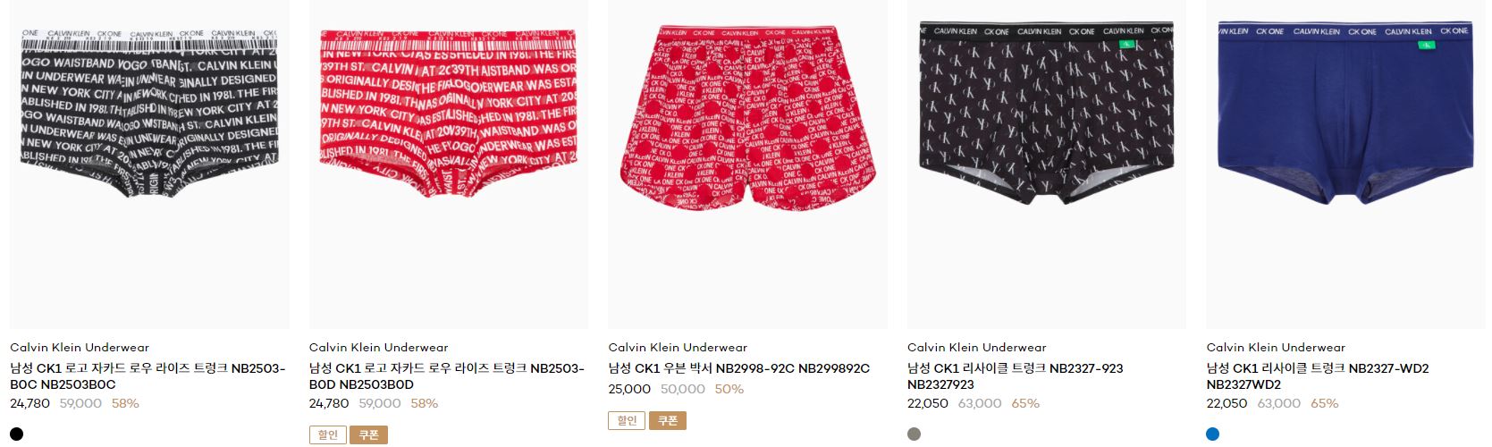This screenshot has height=447, width=1492.
Task: Open product title NB2503-B0C NB2503B0C
Action: pyautogui.click(x=148, y=376)
